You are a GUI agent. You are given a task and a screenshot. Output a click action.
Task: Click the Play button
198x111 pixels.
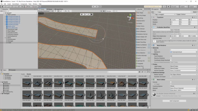(x=93, y=6)
